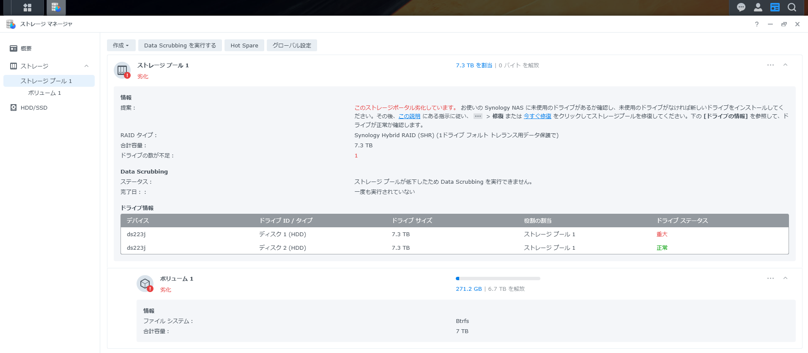
Task: Click the ストレージ sidebar icon
Action: pos(14,66)
